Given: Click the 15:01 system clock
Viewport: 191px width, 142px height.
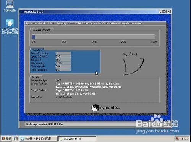Looking at the screenshot, I should coord(184,139).
